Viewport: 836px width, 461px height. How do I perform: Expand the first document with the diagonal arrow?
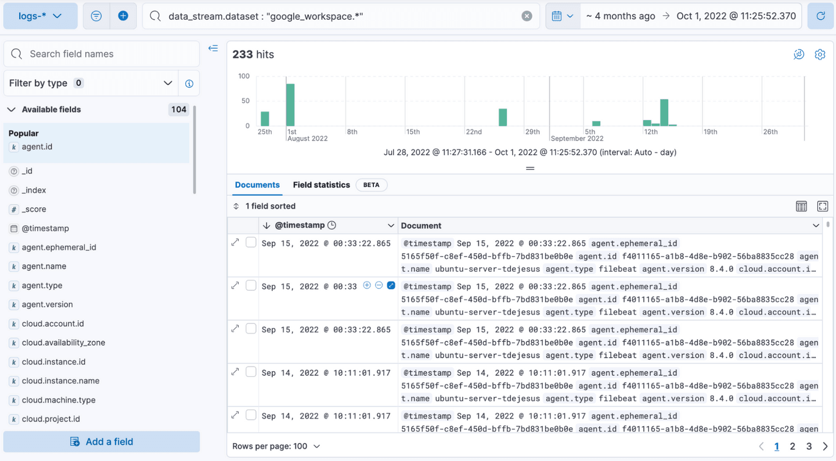click(x=235, y=243)
